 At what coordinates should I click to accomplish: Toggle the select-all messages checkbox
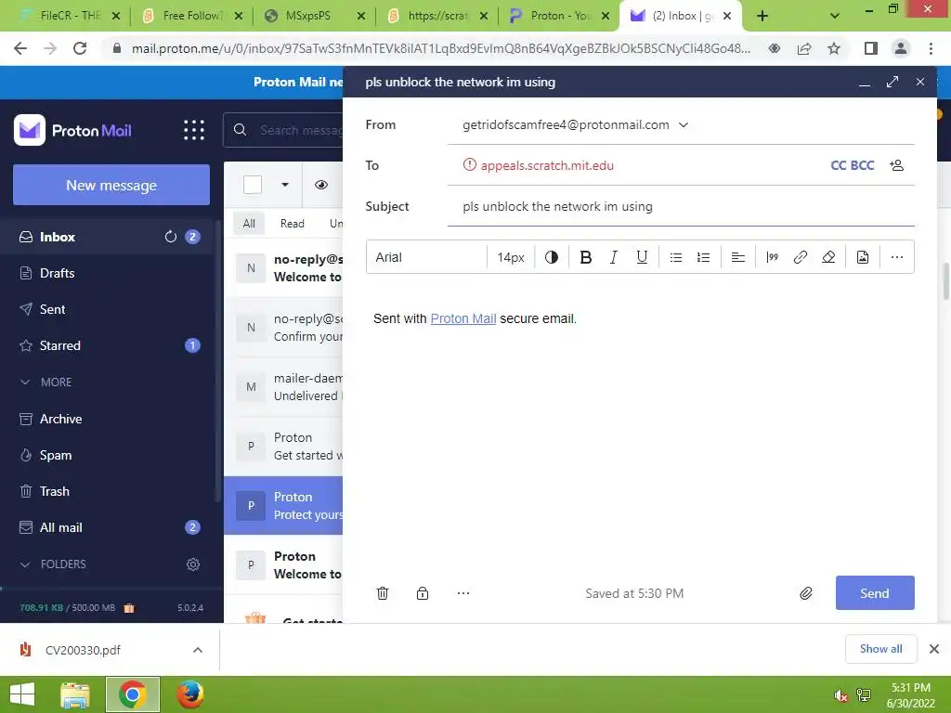[x=253, y=185]
